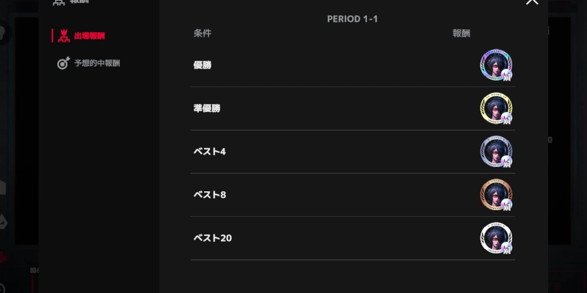
Task: Tap the silver-framed ベスト4 reward icon
Action: 495,152
